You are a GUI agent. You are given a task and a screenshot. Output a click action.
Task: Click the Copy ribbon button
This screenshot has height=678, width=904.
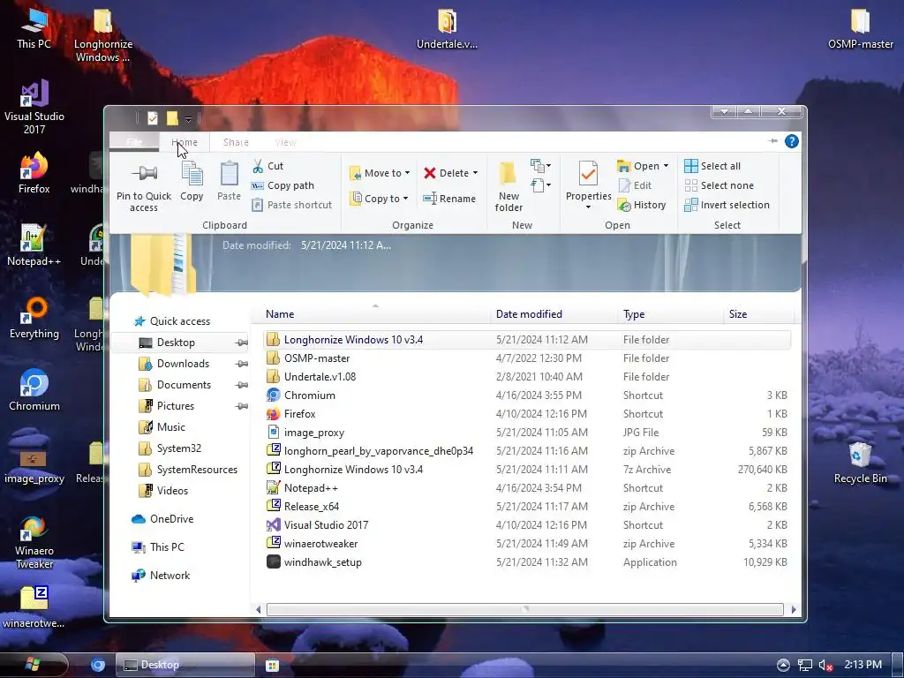(x=192, y=180)
